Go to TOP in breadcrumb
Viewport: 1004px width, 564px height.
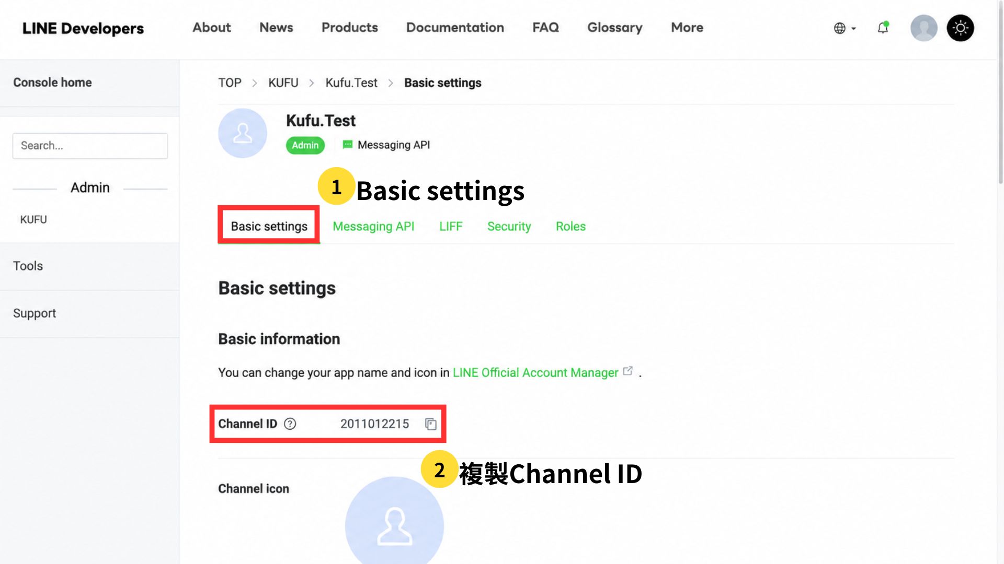230,83
